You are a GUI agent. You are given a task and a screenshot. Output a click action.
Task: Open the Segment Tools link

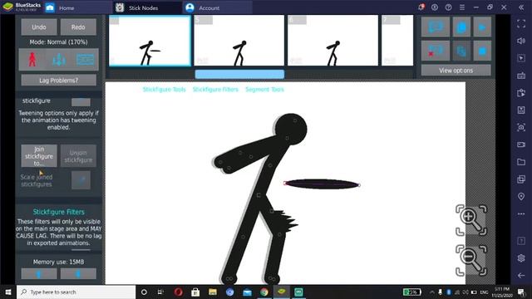pyautogui.click(x=264, y=90)
